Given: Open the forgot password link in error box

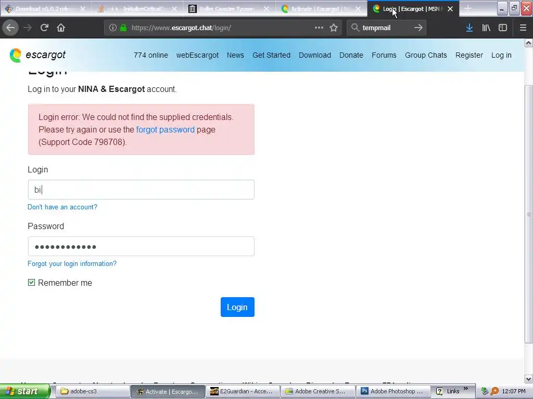Looking at the screenshot, I should click(165, 129).
